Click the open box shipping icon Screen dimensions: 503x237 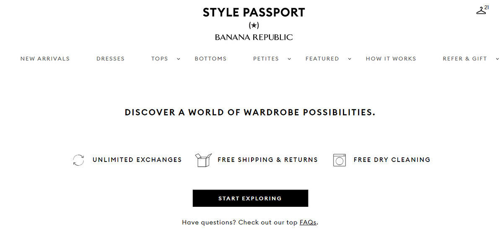pyautogui.click(x=204, y=160)
